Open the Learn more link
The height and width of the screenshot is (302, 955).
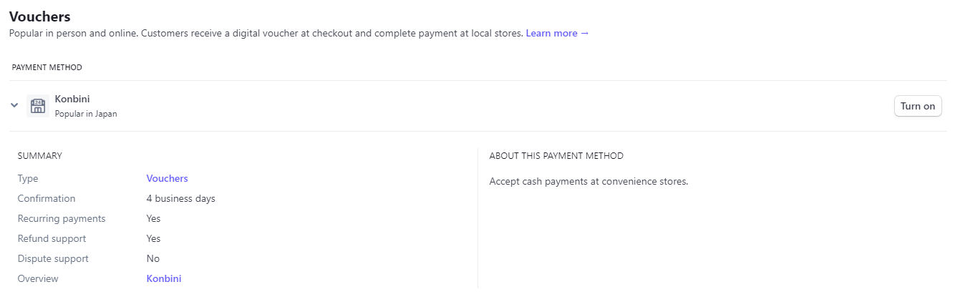pos(558,34)
